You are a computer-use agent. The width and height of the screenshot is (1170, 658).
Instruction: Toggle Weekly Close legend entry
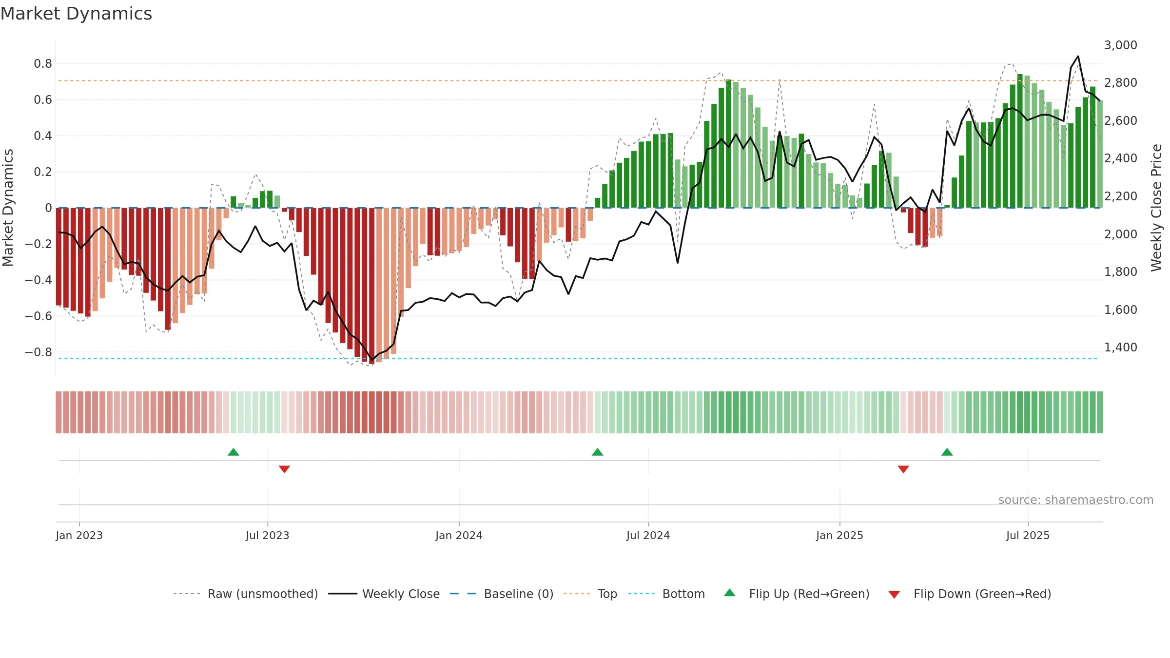point(384,594)
